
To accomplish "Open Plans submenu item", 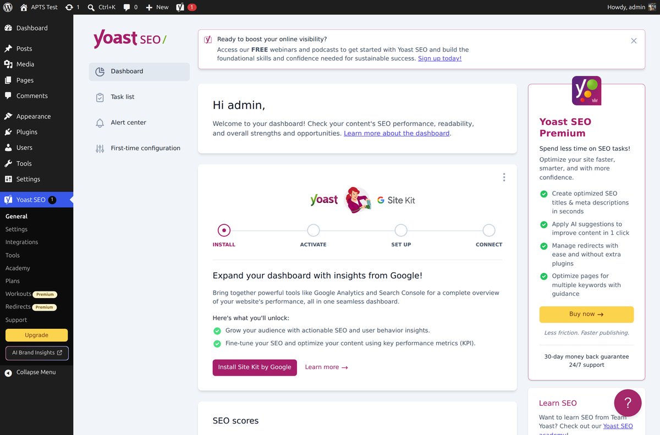I will (13, 281).
